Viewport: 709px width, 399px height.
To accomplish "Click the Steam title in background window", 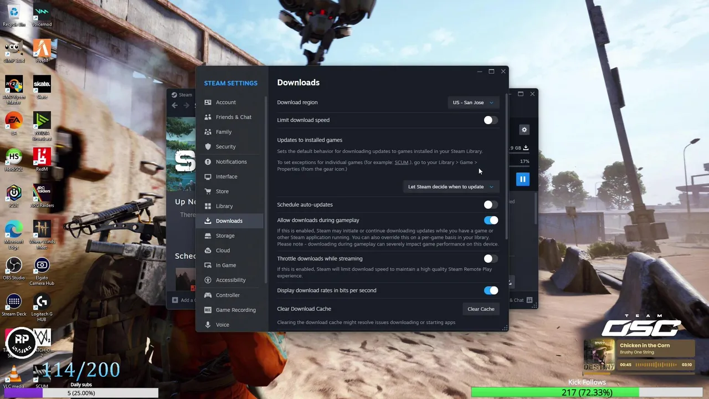I will pos(186,95).
